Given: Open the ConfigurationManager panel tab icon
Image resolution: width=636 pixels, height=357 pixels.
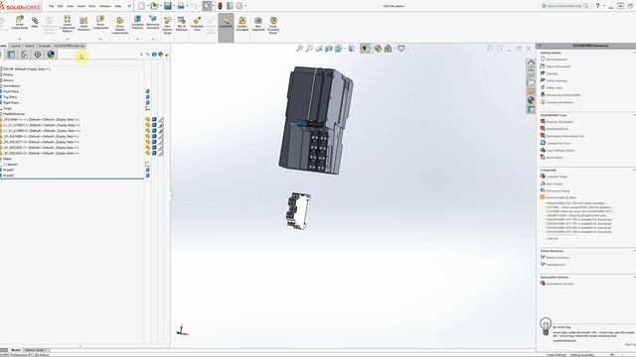Looking at the screenshot, I should pos(24,55).
